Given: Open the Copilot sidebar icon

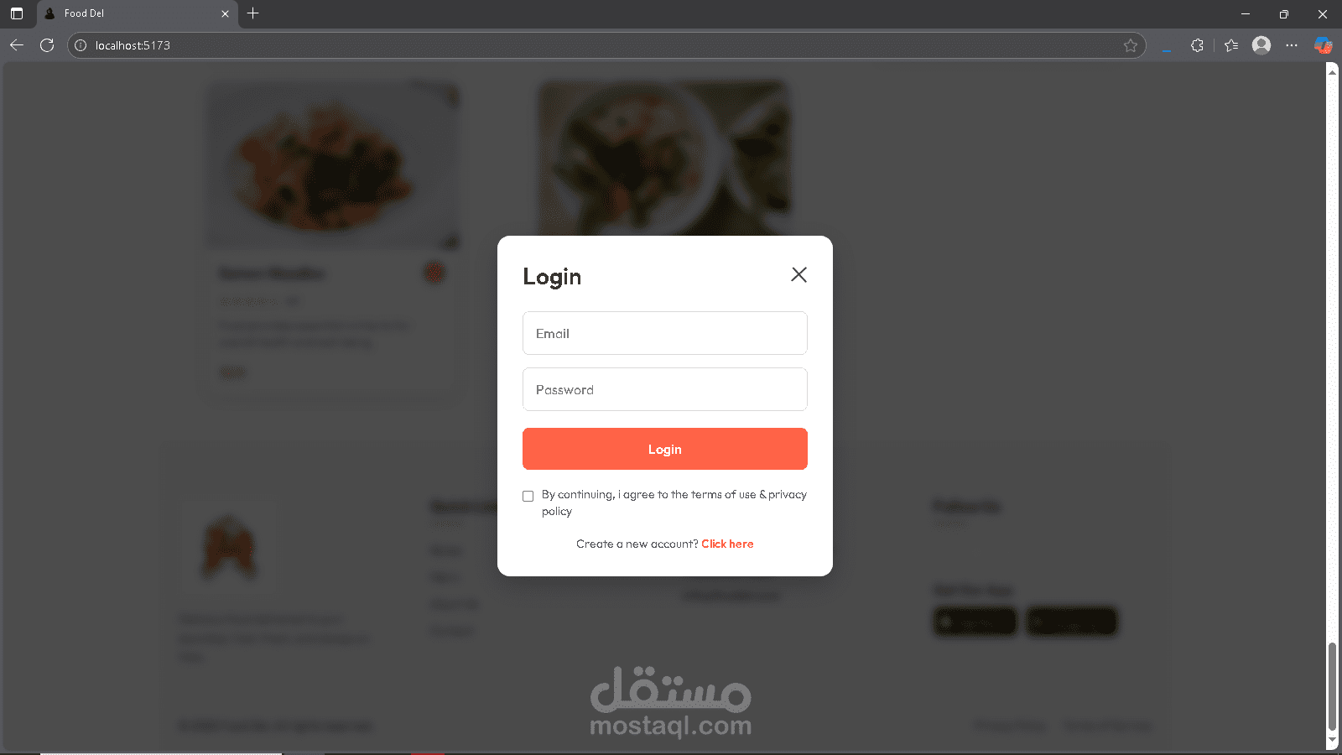Looking at the screenshot, I should (x=1323, y=45).
